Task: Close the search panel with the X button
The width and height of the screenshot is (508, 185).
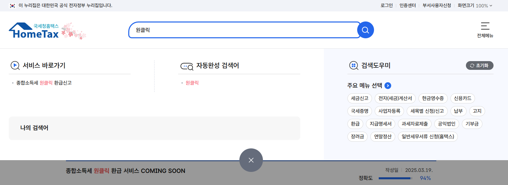Action: tap(251, 160)
